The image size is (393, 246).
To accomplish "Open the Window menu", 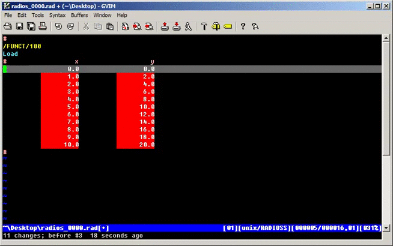I will pyautogui.click(x=102, y=15).
